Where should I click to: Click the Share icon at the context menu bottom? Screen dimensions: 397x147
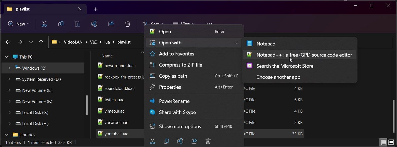194,141
